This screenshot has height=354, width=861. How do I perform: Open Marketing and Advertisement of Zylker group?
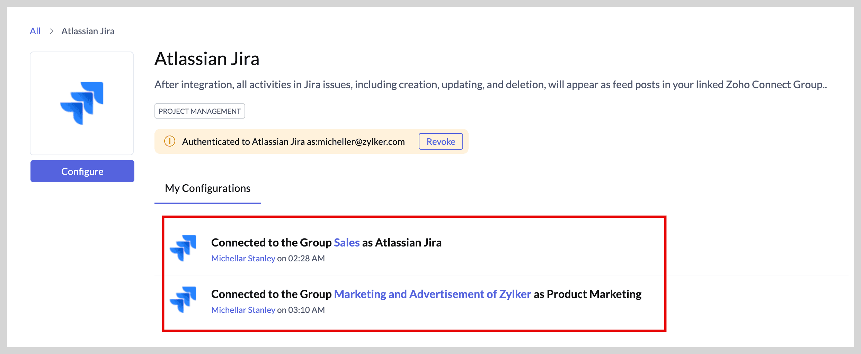pyautogui.click(x=432, y=294)
